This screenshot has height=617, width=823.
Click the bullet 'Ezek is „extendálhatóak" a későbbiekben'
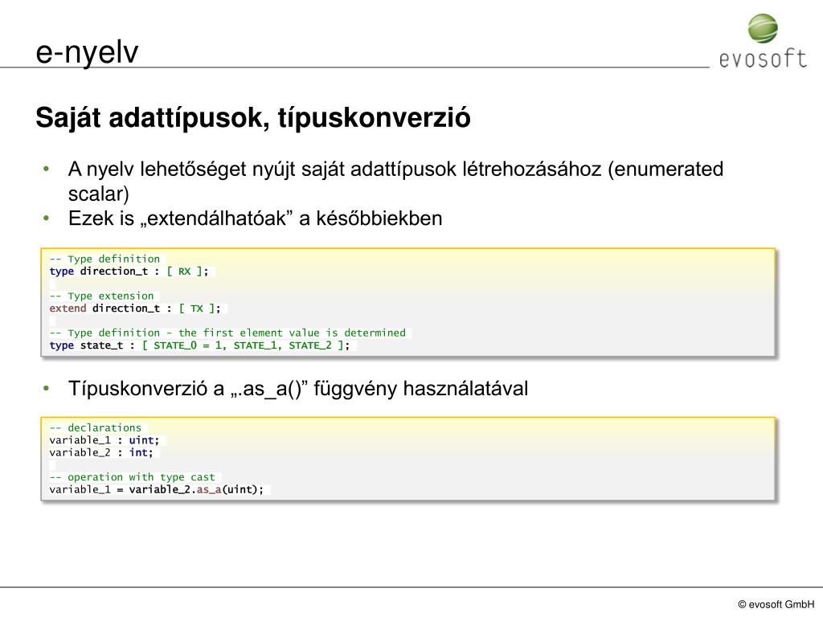coord(255,219)
